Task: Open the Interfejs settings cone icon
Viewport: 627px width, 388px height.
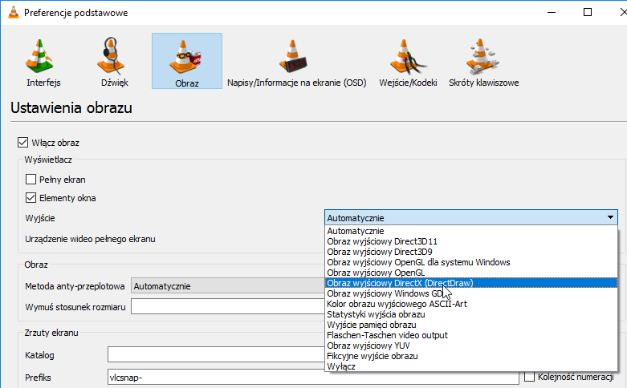Action: [x=39, y=56]
